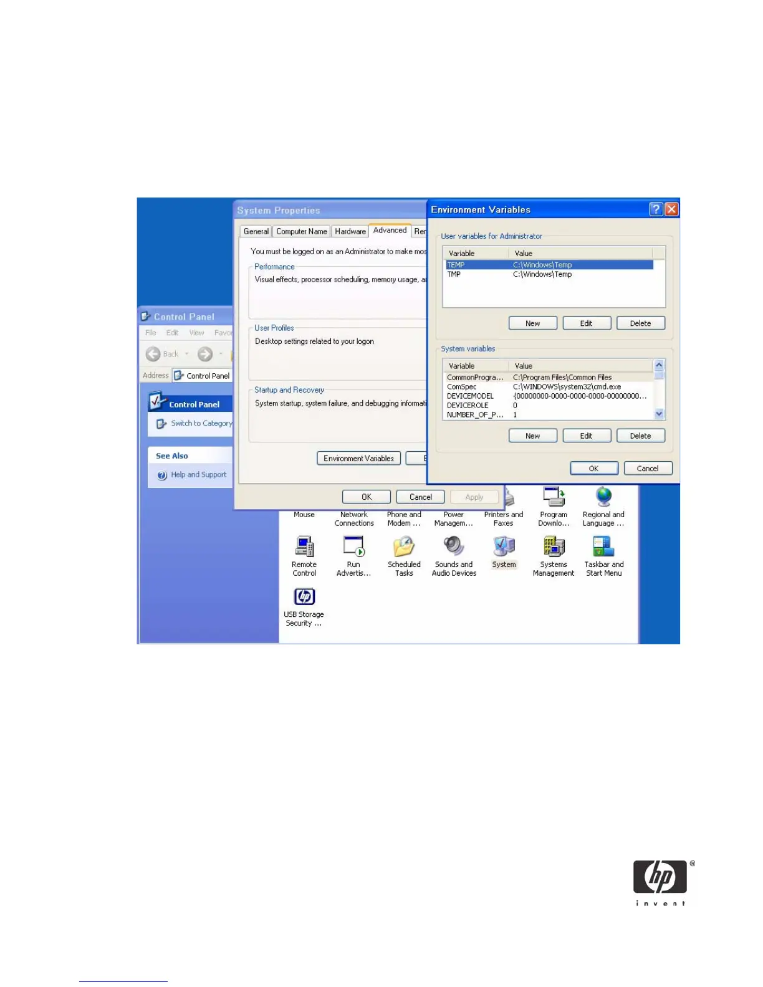The image size is (763, 987).
Task: Open the File menu in Control Panel
Action: pos(151,333)
